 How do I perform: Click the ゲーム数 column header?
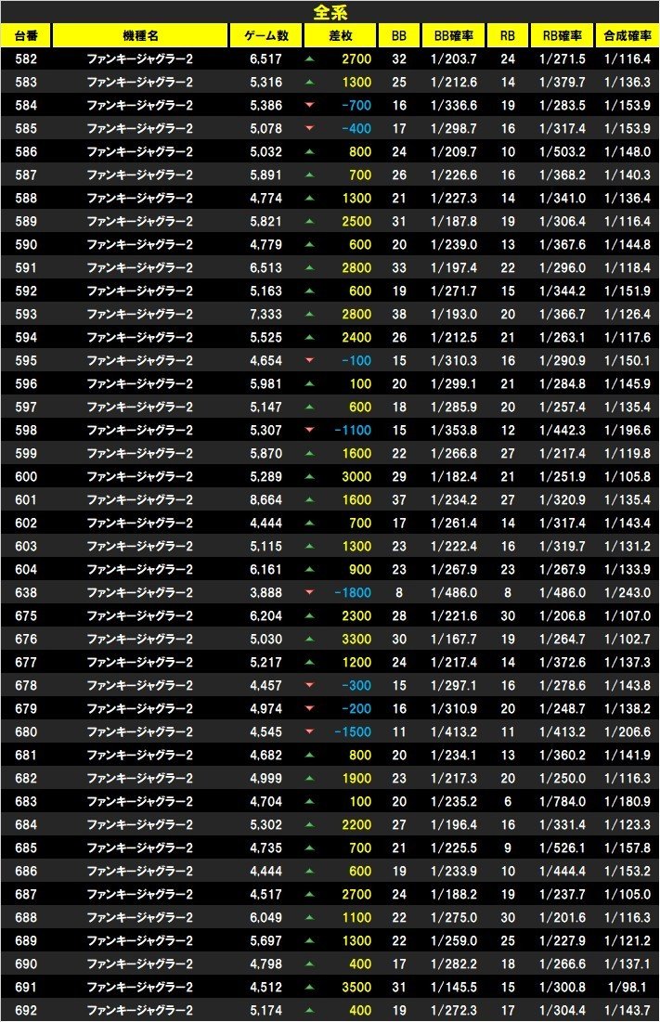265,36
